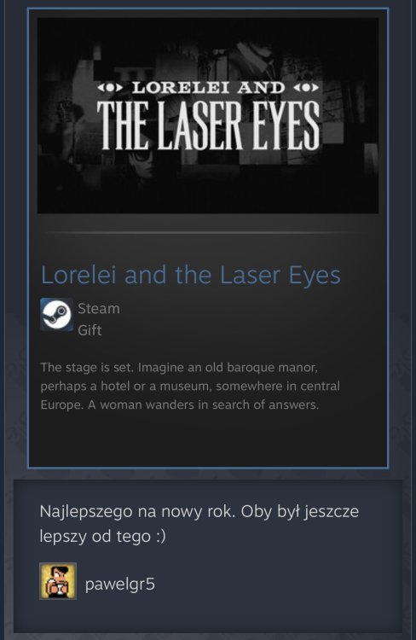The image size is (416, 640).
Task: Click the right eye ornament beside LORELEI AND
Action: 306,87
